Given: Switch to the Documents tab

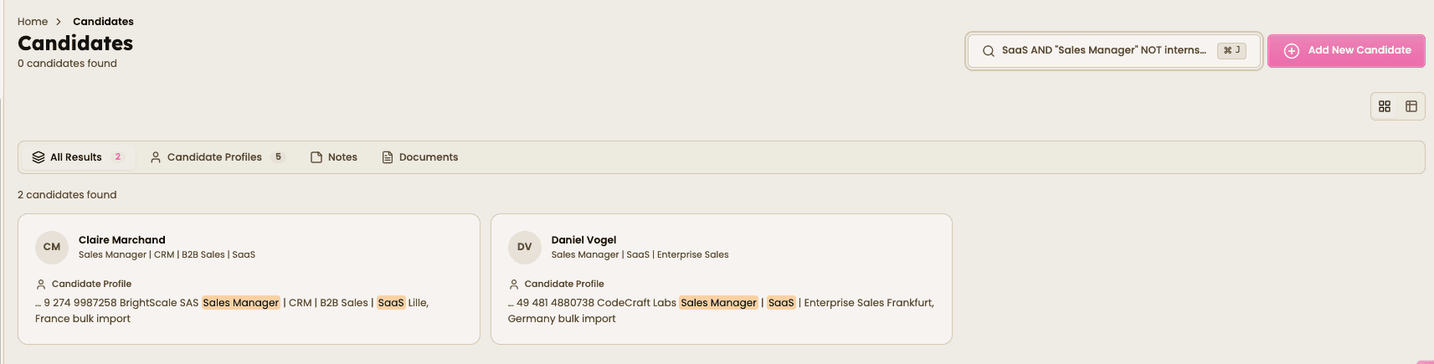Looking at the screenshot, I should (429, 157).
